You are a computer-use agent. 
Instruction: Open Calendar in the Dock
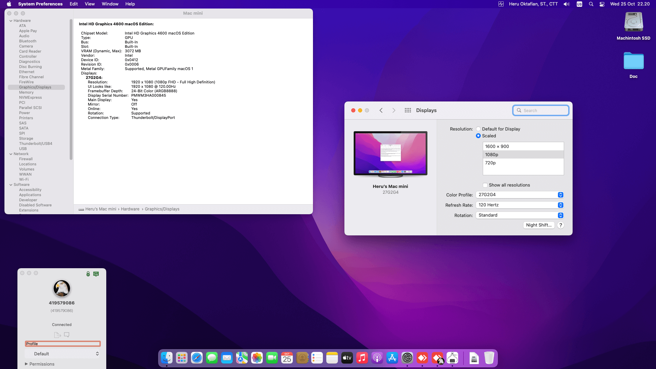point(287,358)
